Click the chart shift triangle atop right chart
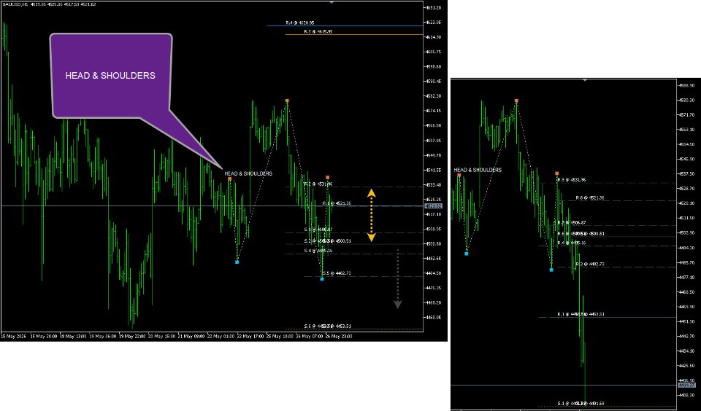The image size is (701, 411). click(585, 80)
